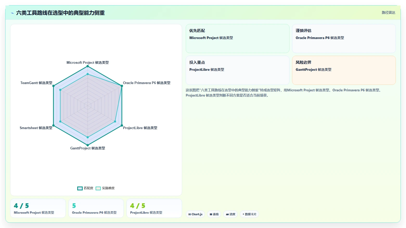
Task: Select the 4 / 5 ProjectLibre stat card
Action: point(154,208)
